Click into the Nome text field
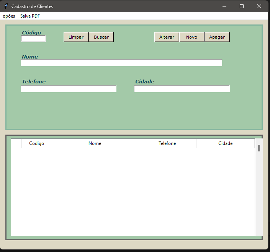270x252 pixels. click(121, 63)
